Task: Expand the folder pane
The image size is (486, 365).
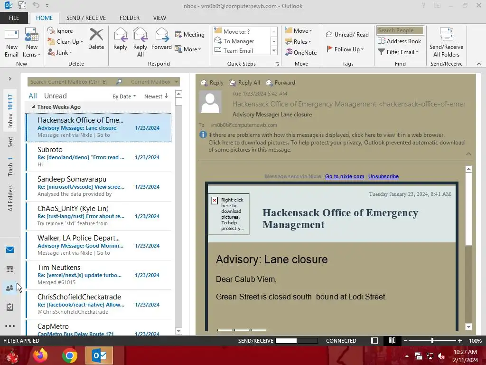Action: 10,79
